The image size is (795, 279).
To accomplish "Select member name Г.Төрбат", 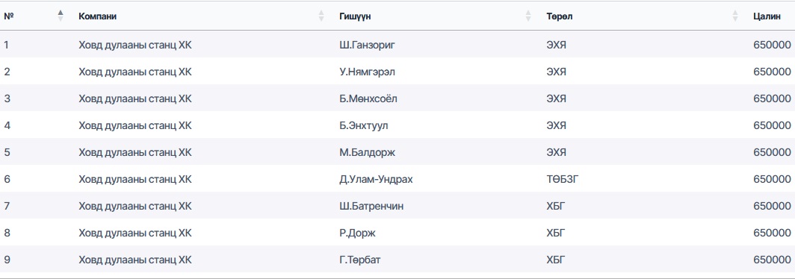I will (360, 260).
